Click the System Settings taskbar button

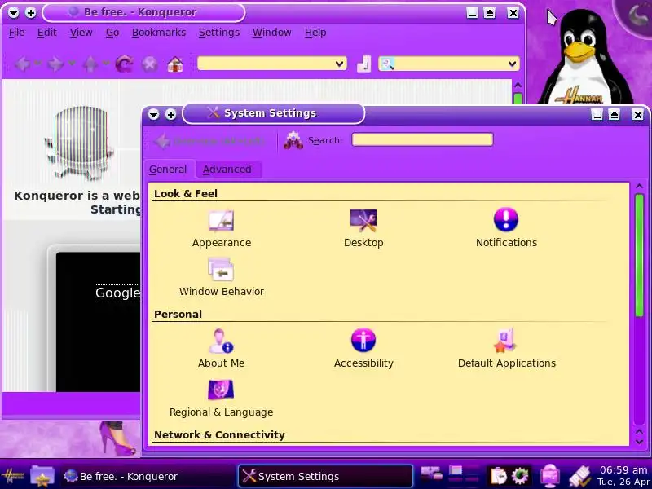click(325, 476)
